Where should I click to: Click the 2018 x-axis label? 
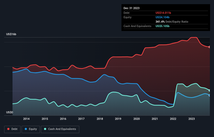tap(100, 119)
